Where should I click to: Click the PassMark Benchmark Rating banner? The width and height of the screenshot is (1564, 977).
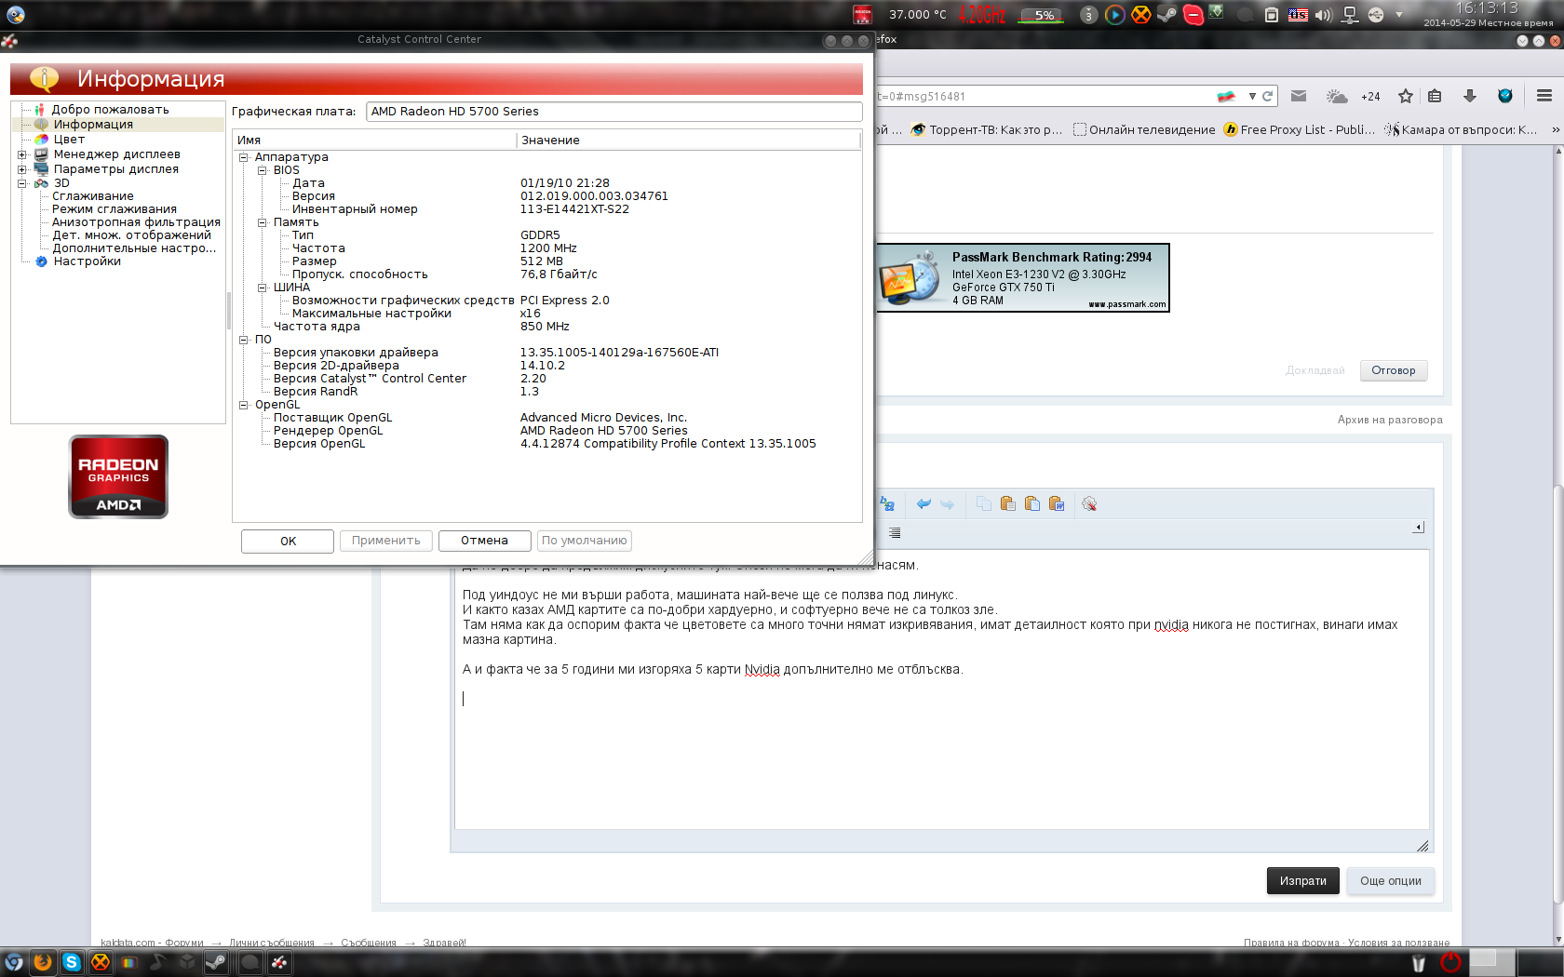(x=1022, y=277)
